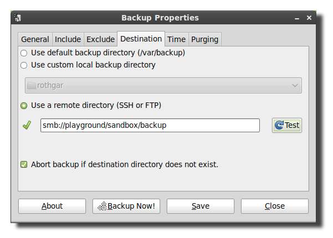Click the refresh icon on Test button
The height and width of the screenshot is (238, 333).
(x=279, y=125)
